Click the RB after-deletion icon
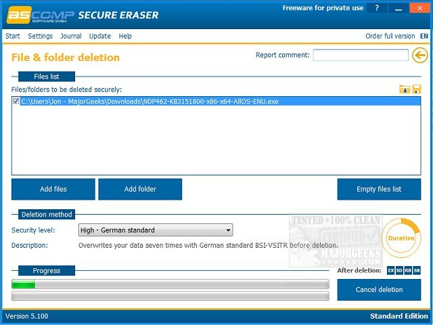 coord(408,271)
